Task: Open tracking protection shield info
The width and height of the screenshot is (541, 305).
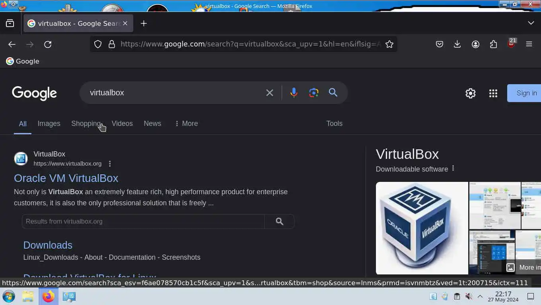Action: pyautogui.click(x=98, y=44)
